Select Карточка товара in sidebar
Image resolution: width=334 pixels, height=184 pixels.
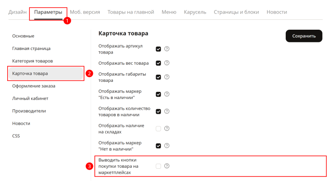tap(46, 73)
